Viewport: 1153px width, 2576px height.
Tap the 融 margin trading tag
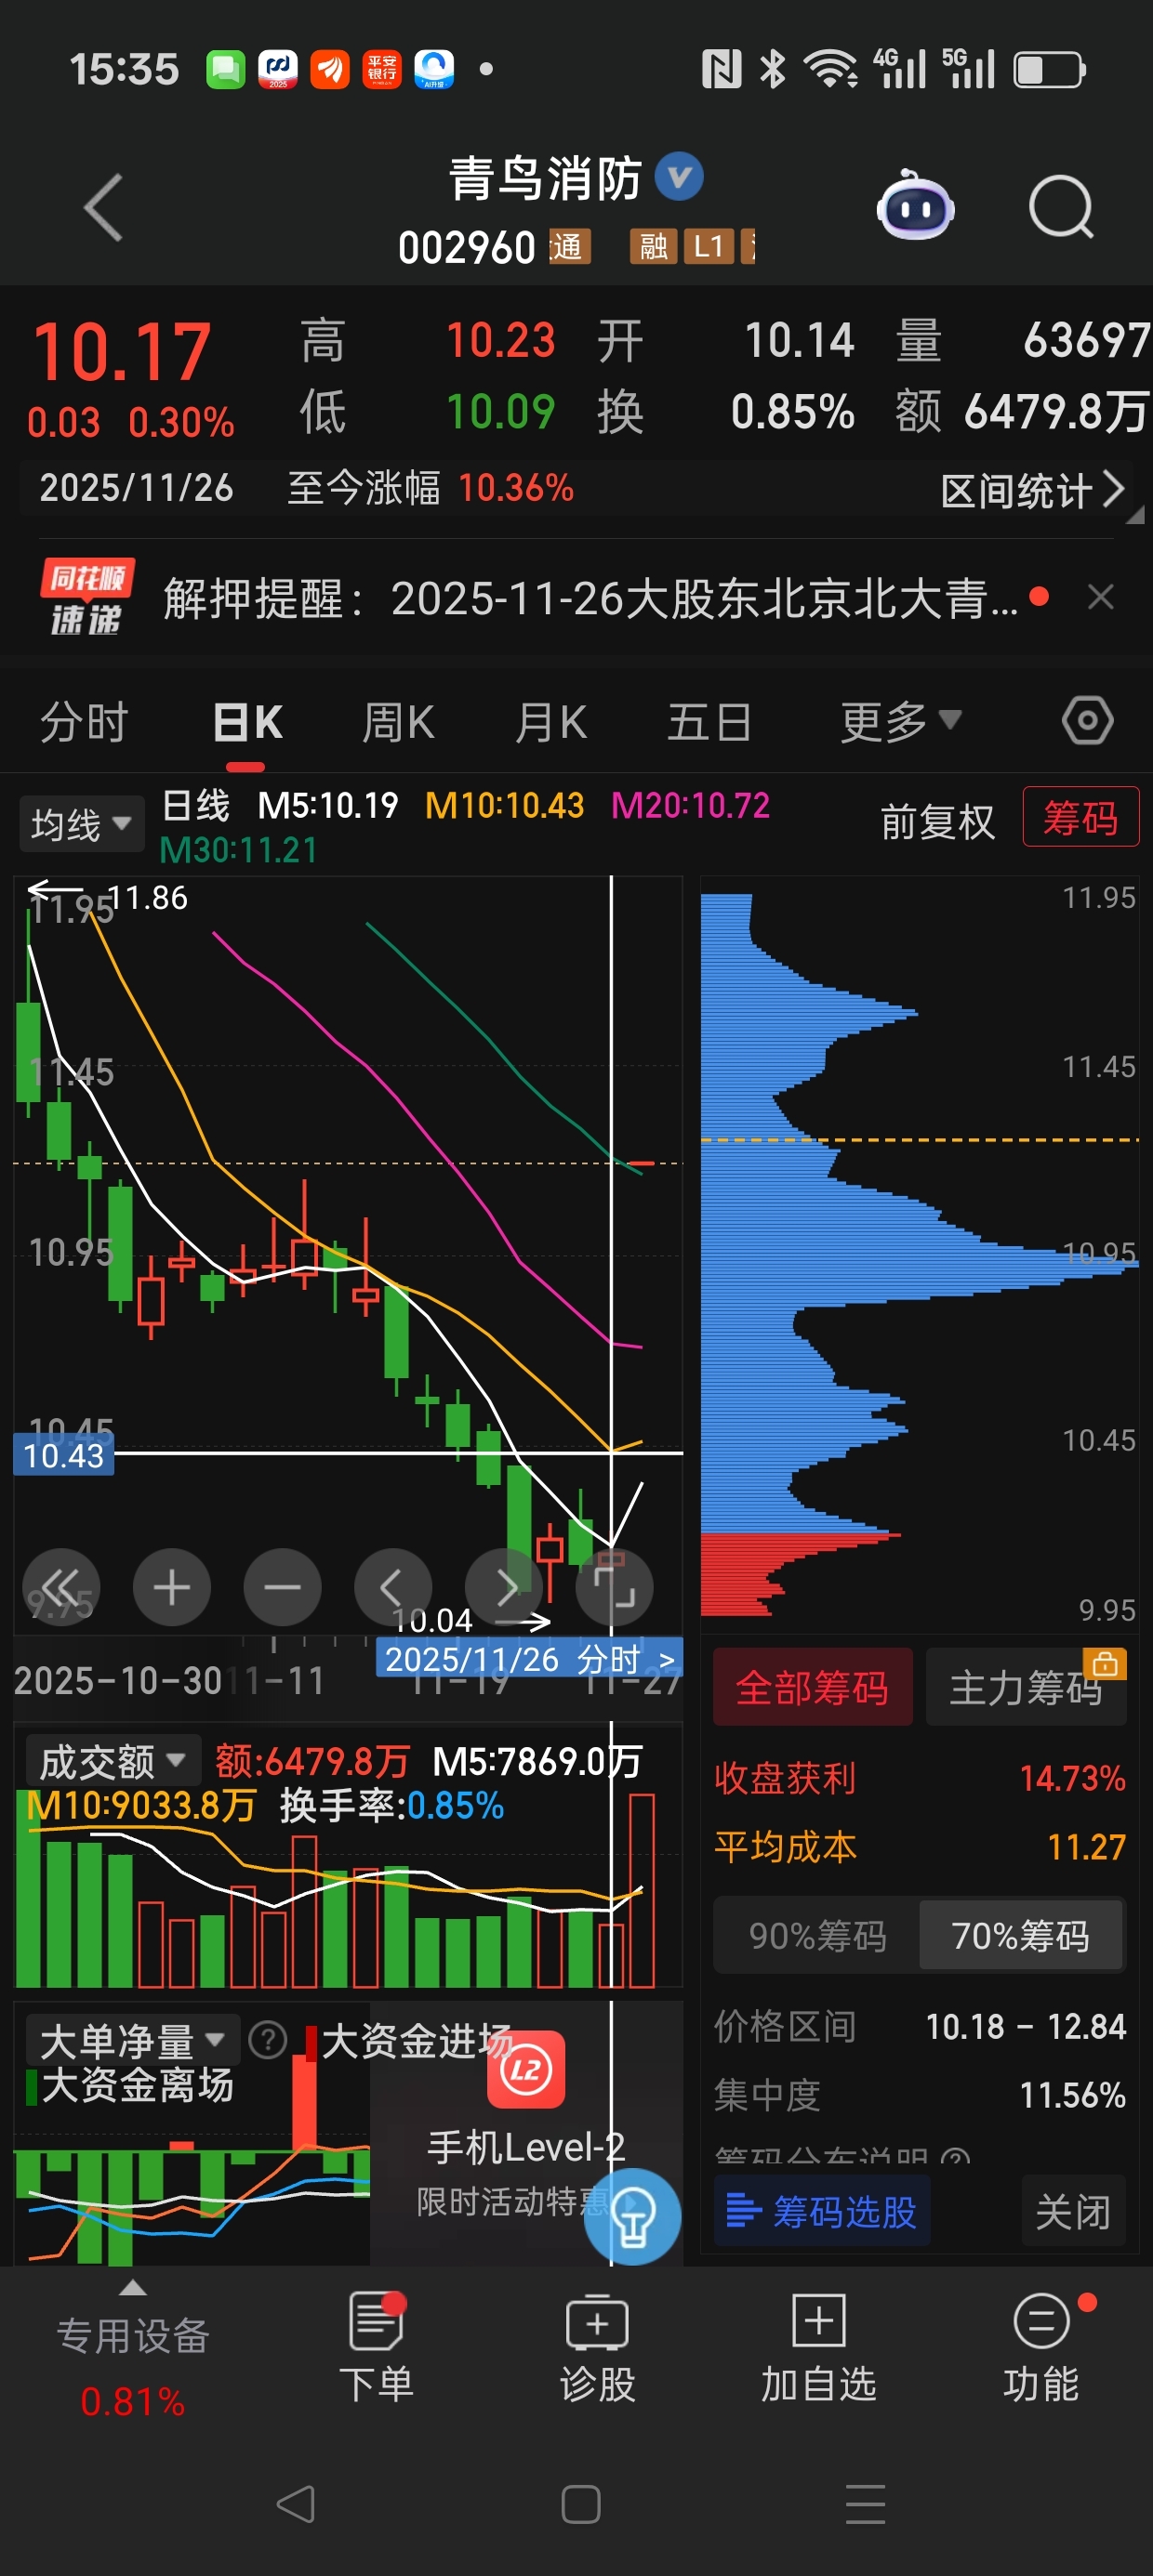(653, 246)
